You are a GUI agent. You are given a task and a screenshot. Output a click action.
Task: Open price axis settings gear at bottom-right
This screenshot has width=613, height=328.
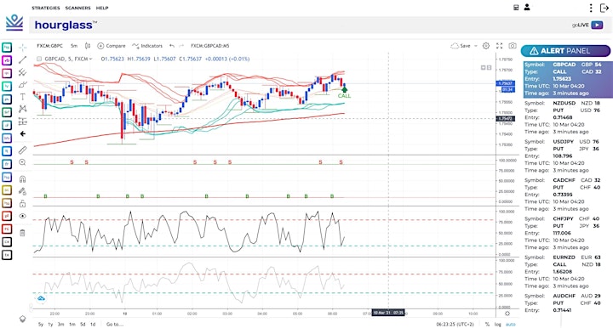coord(507,314)
